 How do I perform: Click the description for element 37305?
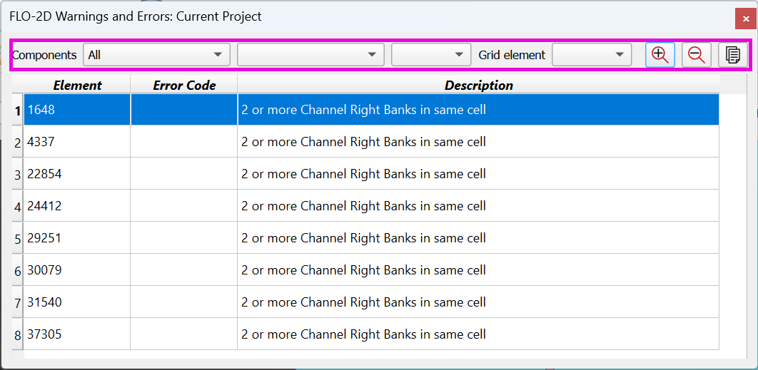pos(477,334)
